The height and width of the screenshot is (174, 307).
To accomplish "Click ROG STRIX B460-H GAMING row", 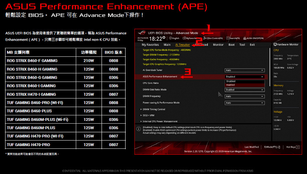I will click(x=65, y=69).
